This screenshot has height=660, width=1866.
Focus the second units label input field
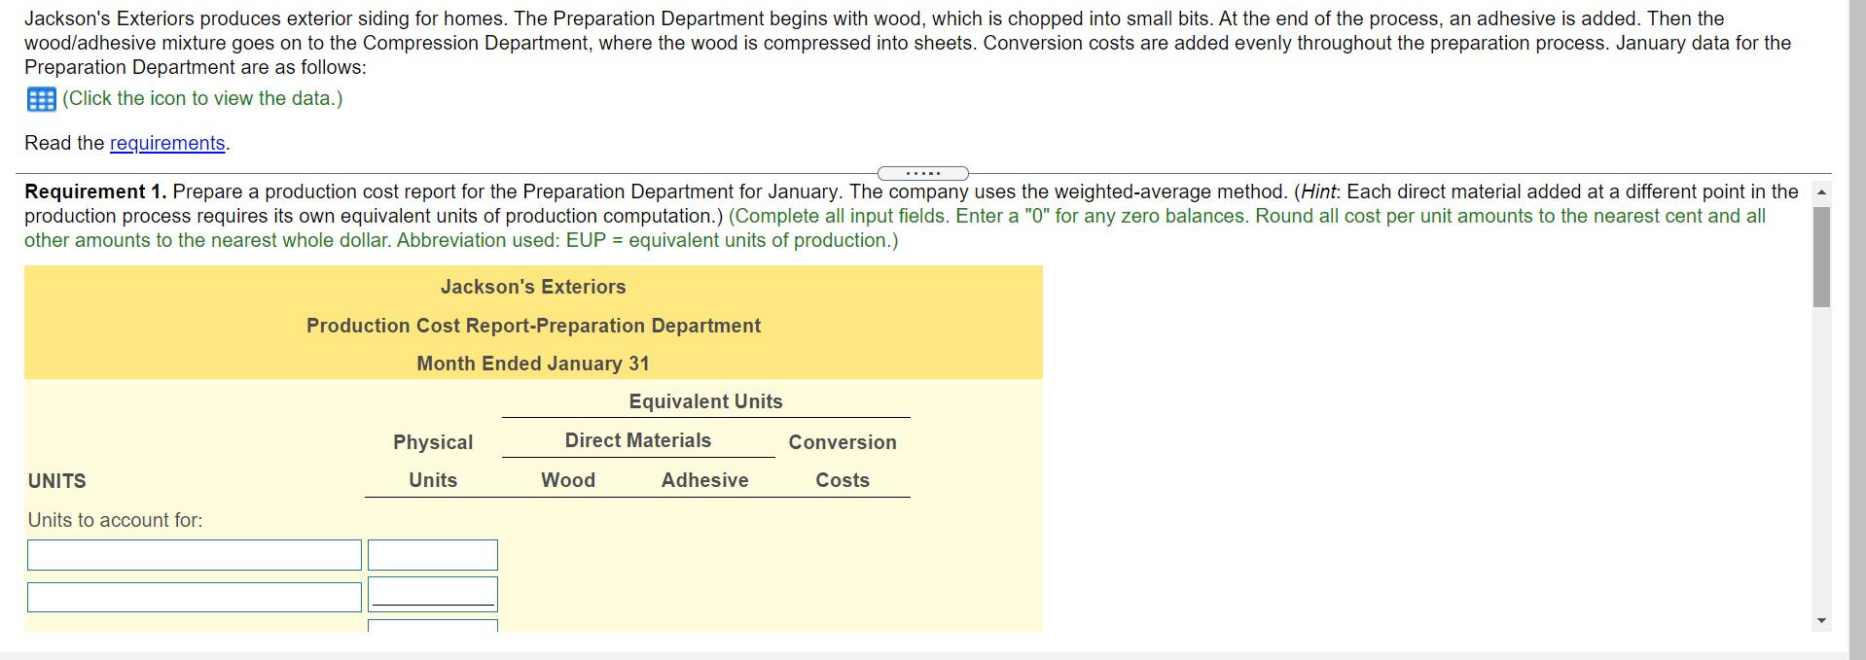point(195,597)
